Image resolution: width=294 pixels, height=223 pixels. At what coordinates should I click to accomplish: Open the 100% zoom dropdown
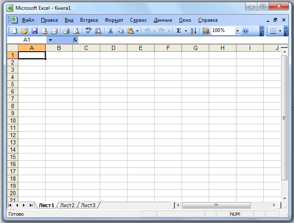[x=237, y=31]
